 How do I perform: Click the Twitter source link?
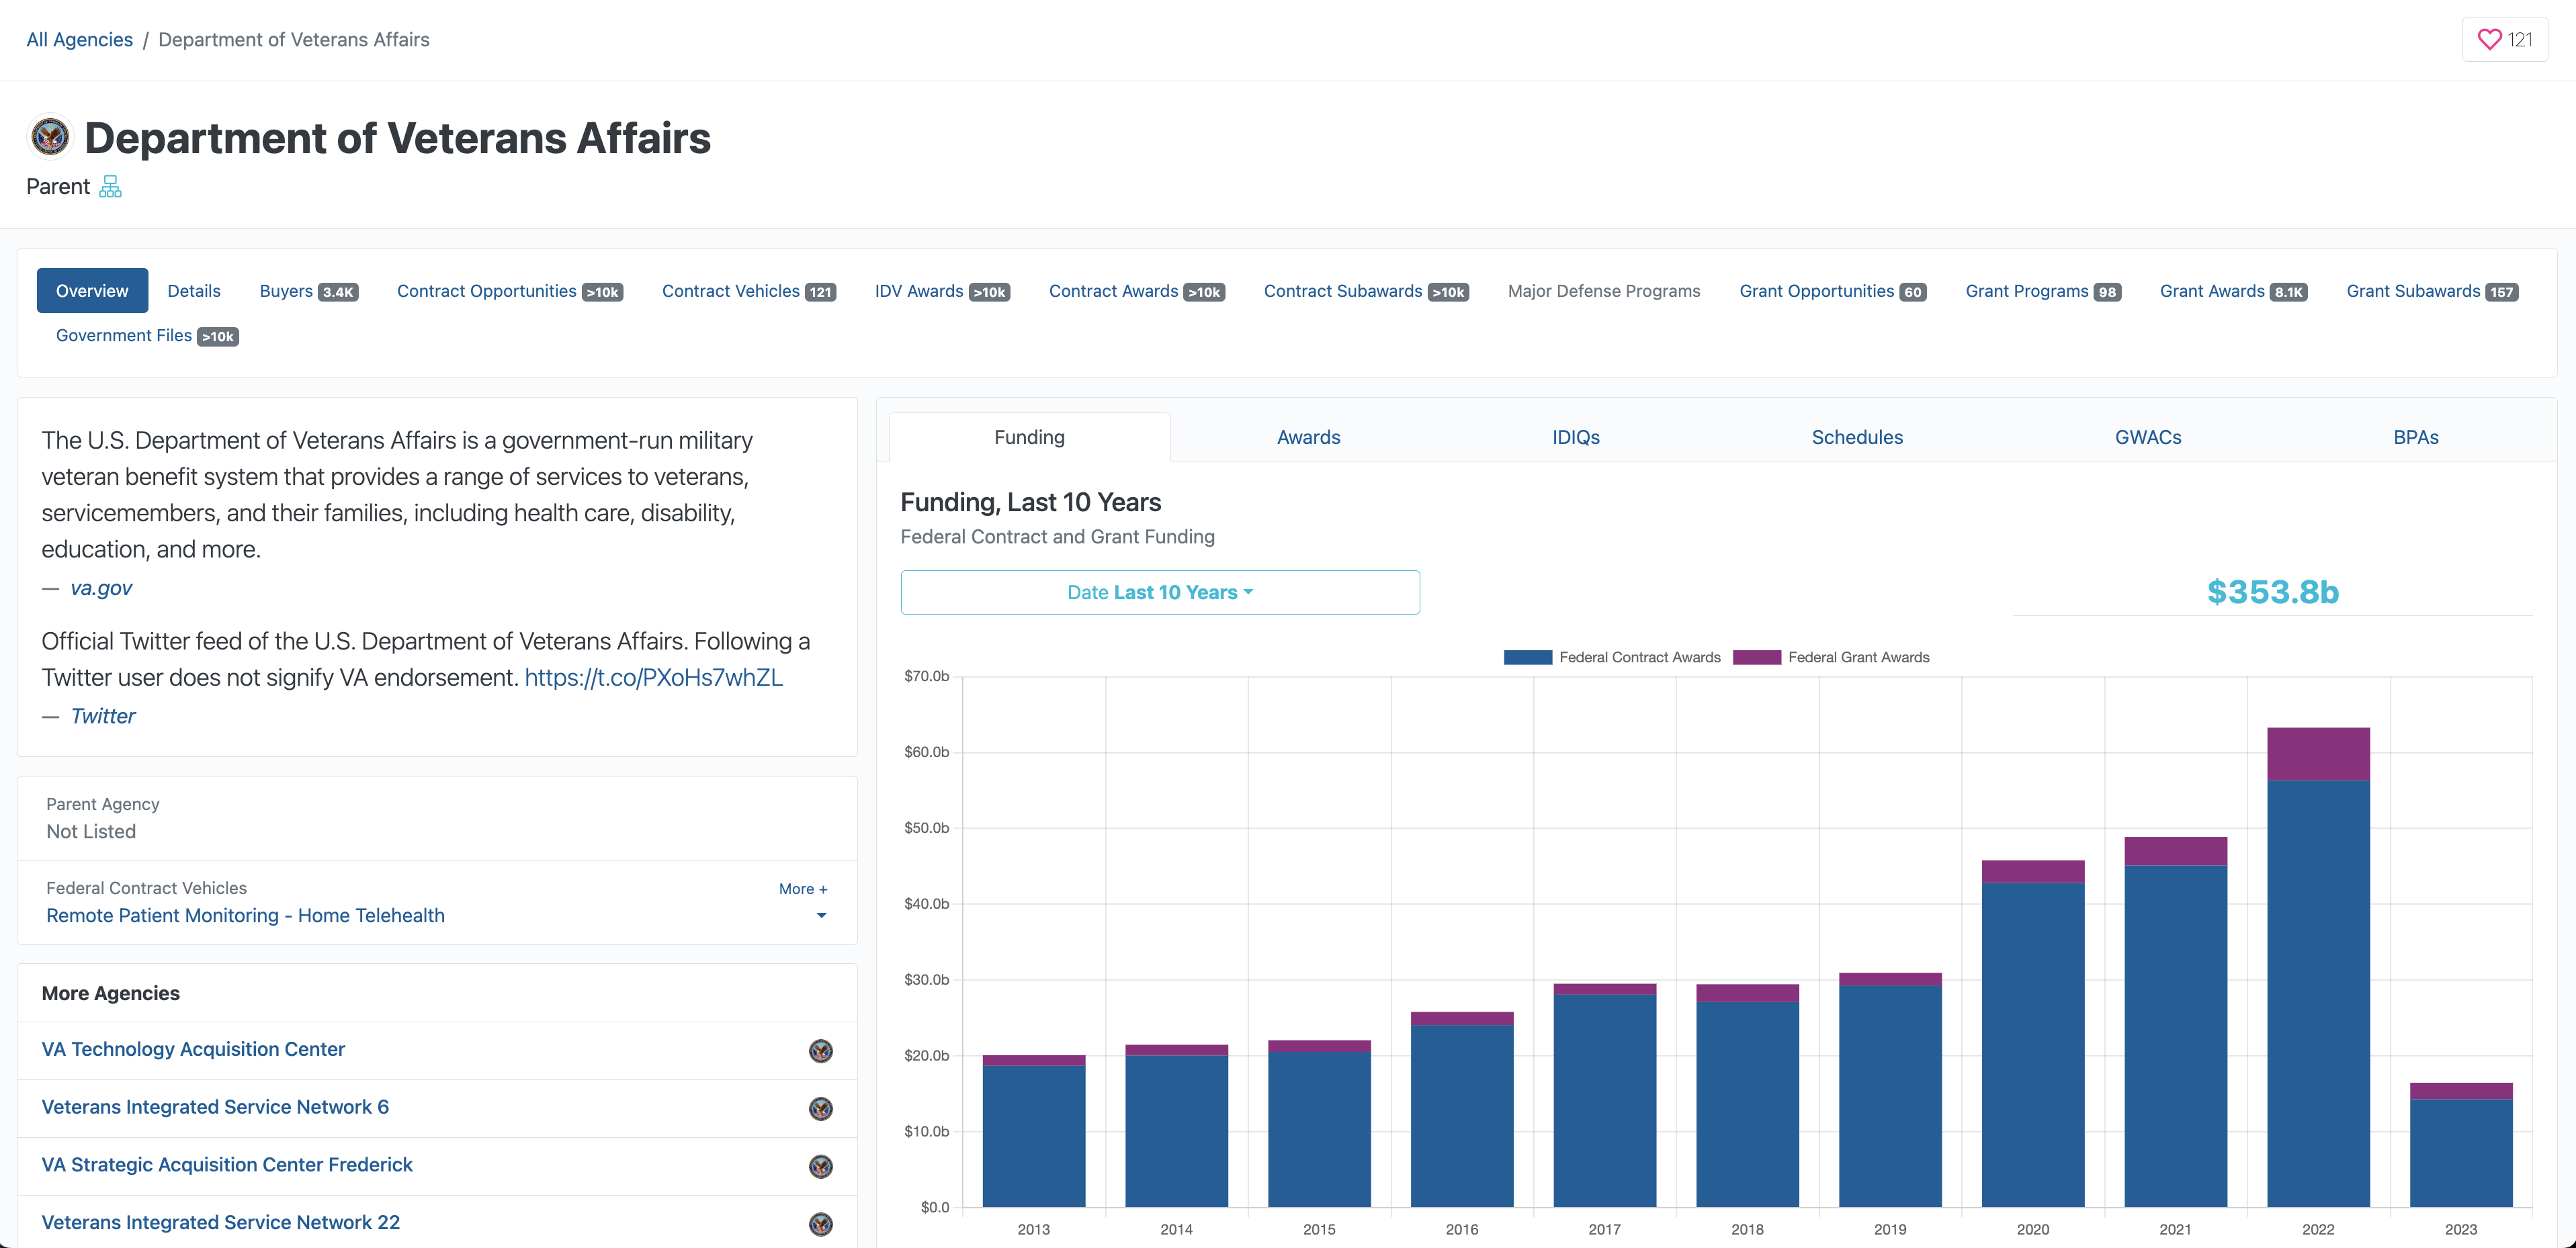tap(103, 716)
